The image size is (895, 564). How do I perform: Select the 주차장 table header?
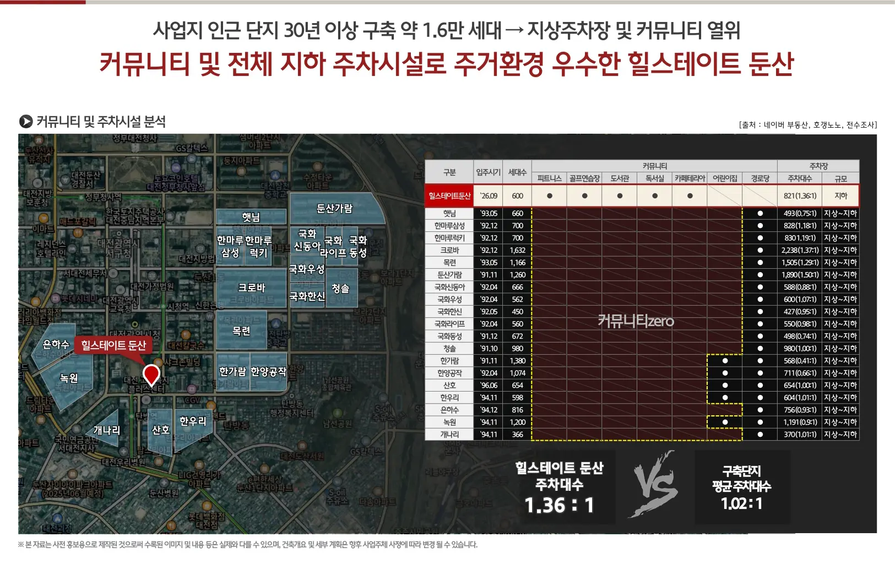818,166
